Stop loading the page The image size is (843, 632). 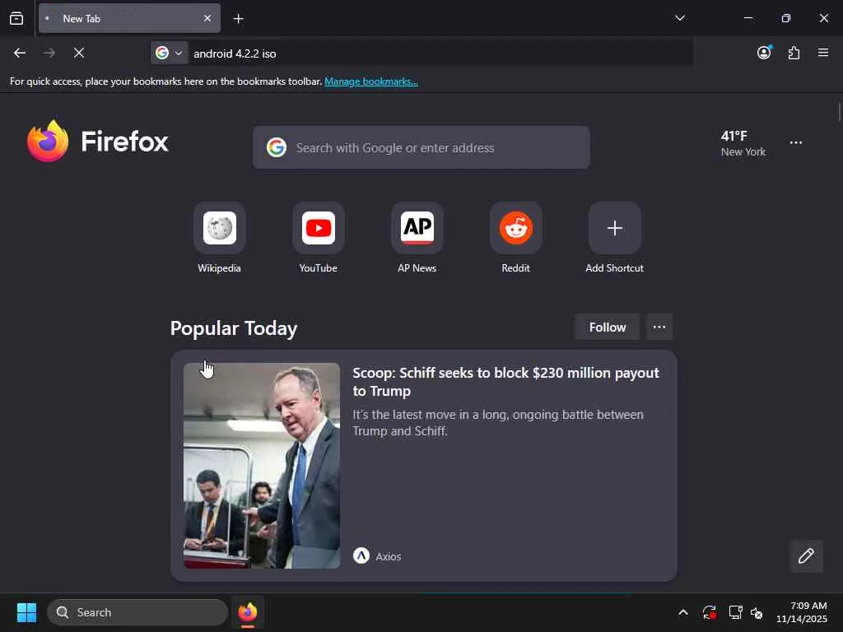pyautogui.click(x=79, y=53)
